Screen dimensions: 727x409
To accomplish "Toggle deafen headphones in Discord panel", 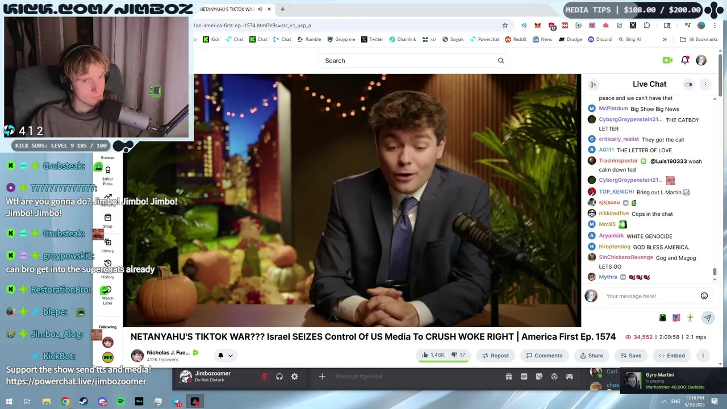I will point(279,377).
